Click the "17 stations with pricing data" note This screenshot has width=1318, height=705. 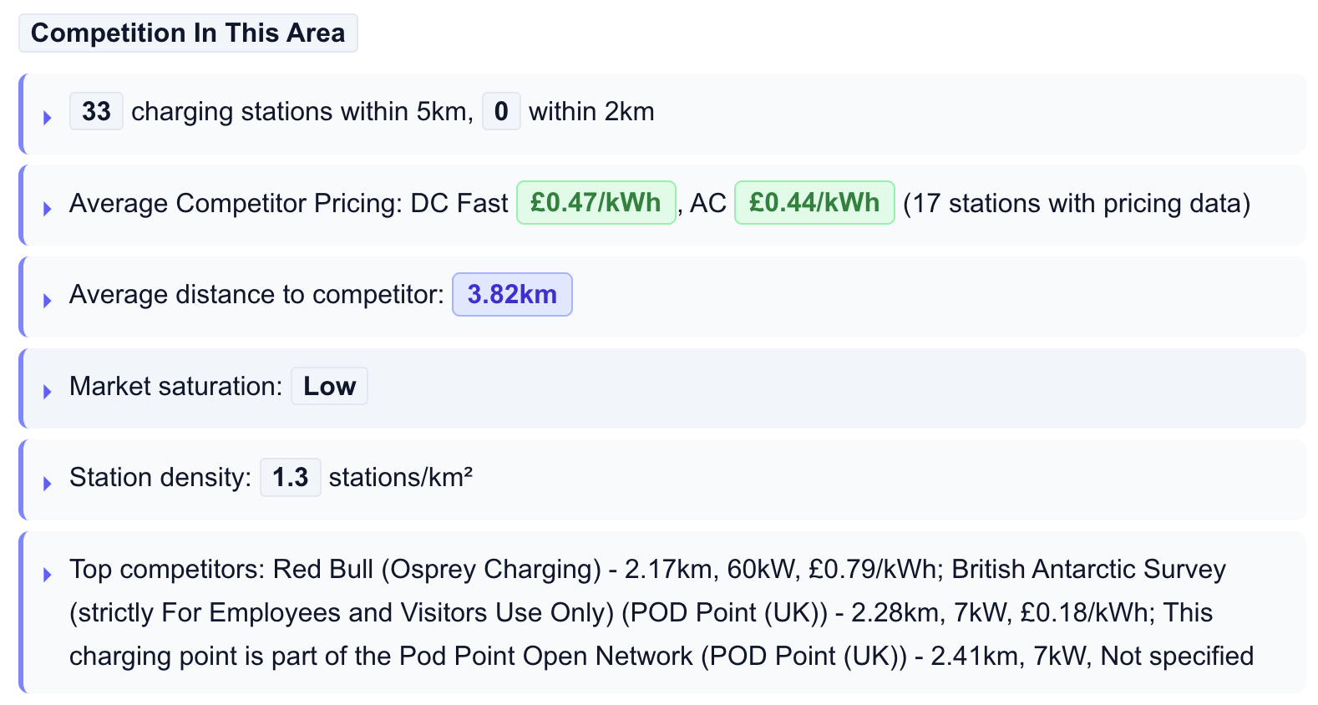pos(1077,204)
